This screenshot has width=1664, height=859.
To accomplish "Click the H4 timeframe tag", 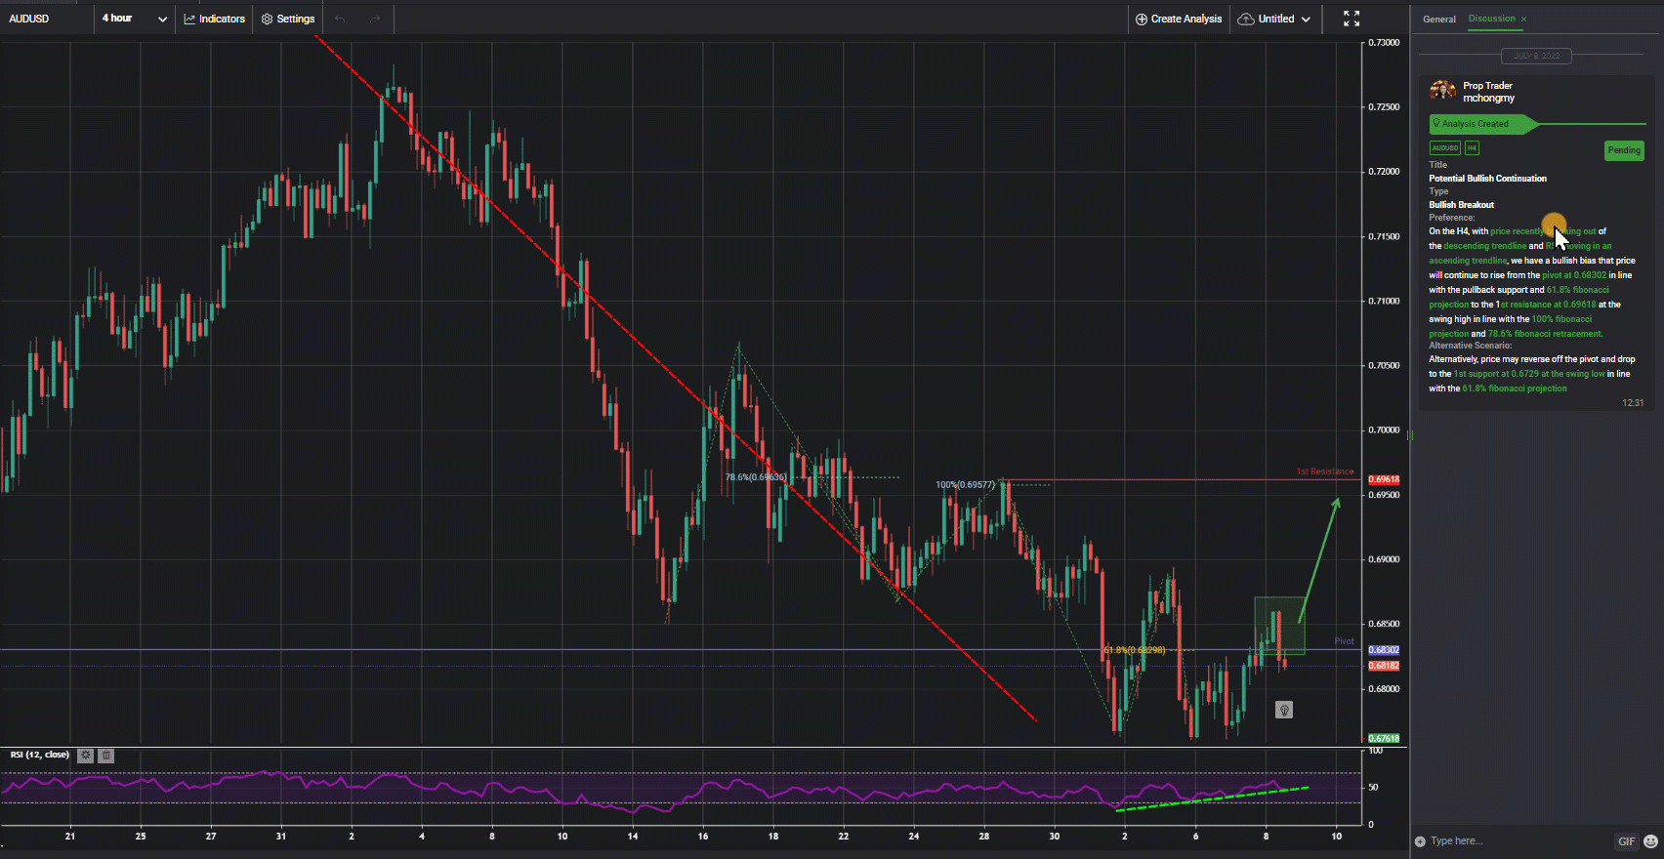I will (1472, 148).
